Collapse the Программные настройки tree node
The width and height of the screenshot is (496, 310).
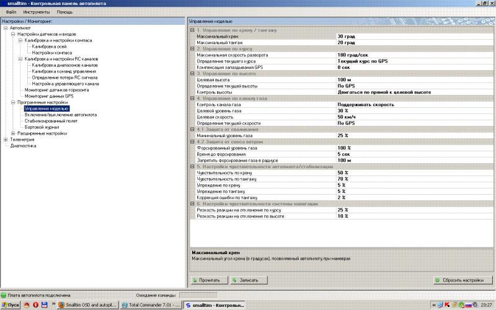[x=13, y=102]
